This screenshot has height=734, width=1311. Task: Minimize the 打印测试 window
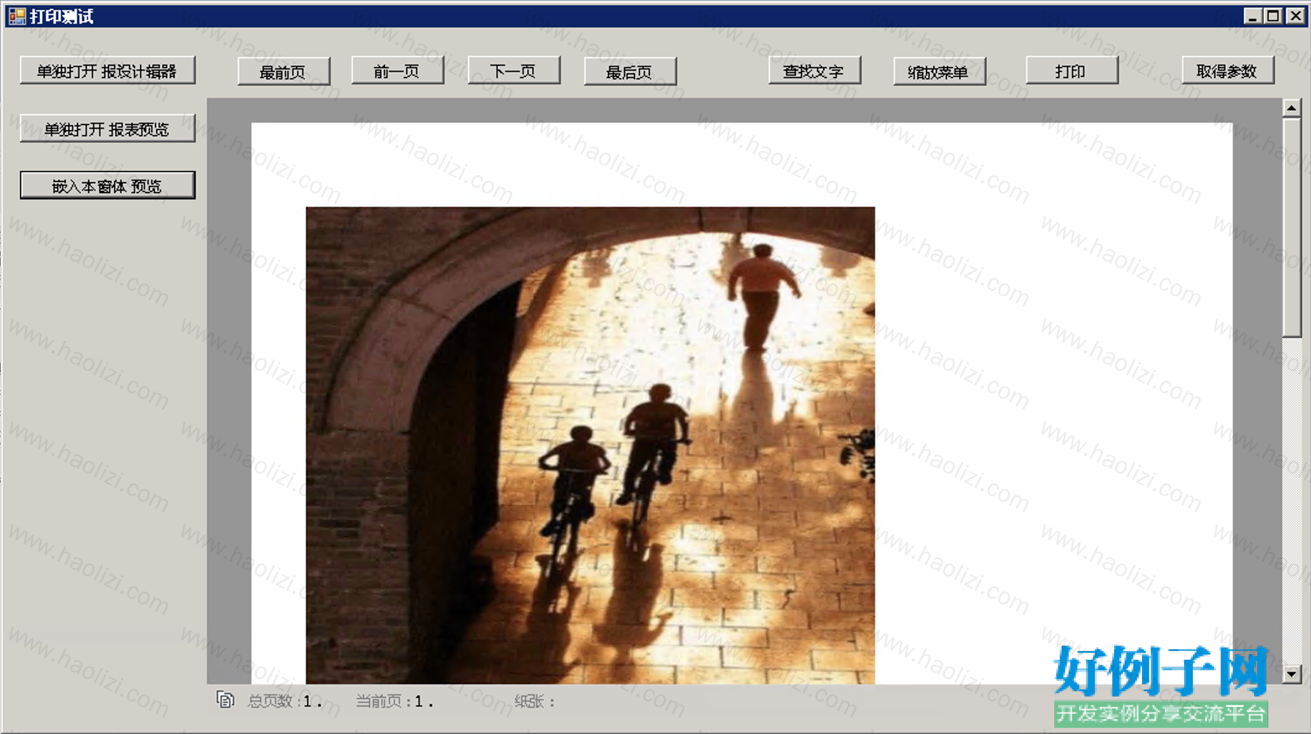(1252, 15)
